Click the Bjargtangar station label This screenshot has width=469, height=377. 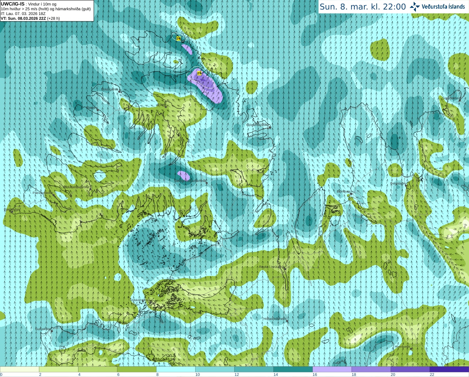(x=12, y=209)
